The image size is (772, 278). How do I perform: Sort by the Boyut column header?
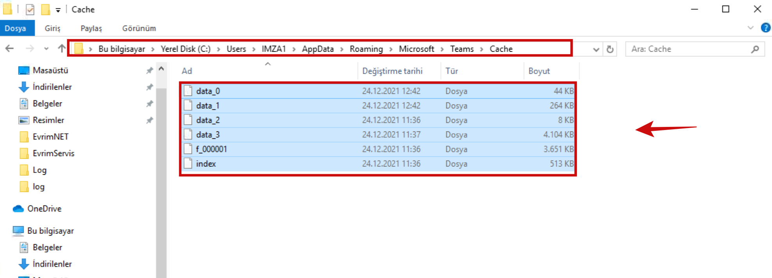539,71
